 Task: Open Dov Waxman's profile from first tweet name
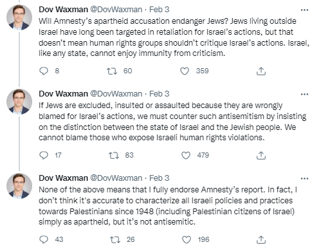(63, 10)
